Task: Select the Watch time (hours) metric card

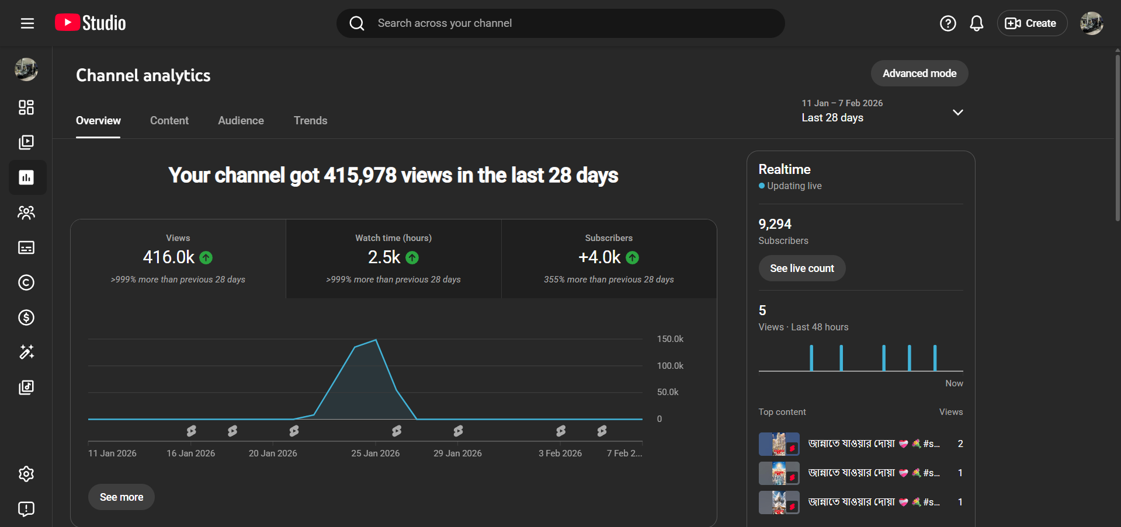Action: pos(393,259)
